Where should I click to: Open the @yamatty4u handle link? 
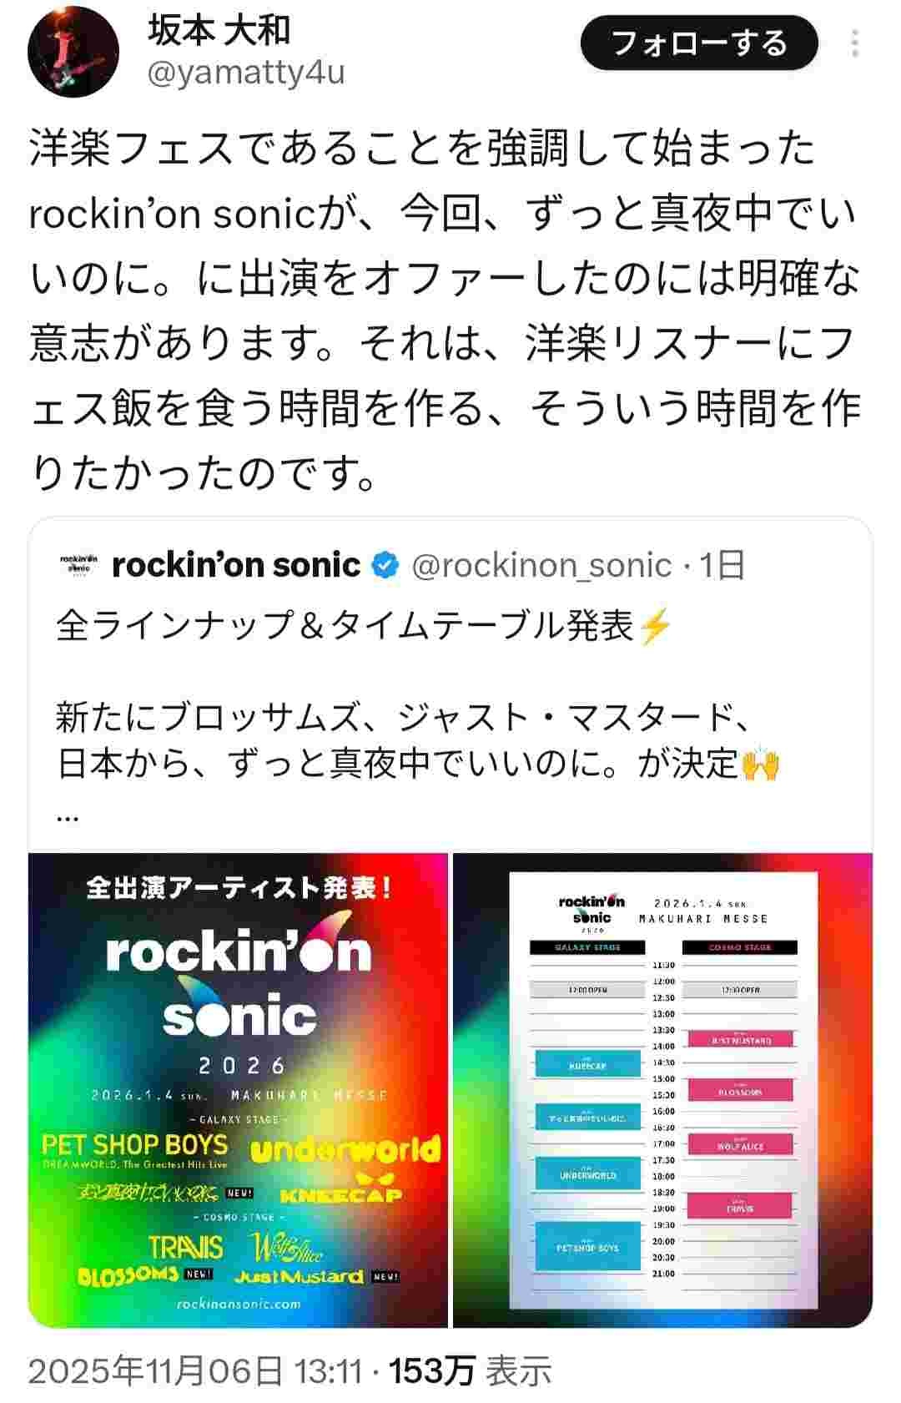[246, 73]
